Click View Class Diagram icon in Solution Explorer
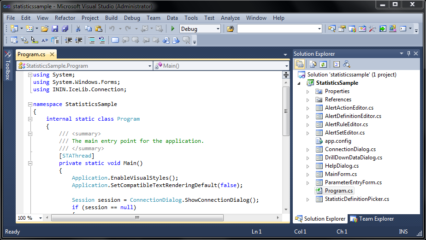 pyautogui.click(x=347, y=64)
